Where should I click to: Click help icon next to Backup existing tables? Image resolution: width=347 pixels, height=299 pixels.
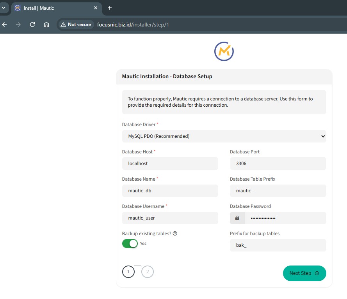point(175,234)
